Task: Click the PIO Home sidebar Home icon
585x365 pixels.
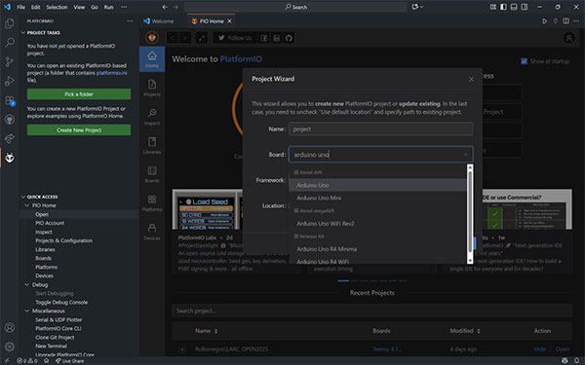Action: 152,59
